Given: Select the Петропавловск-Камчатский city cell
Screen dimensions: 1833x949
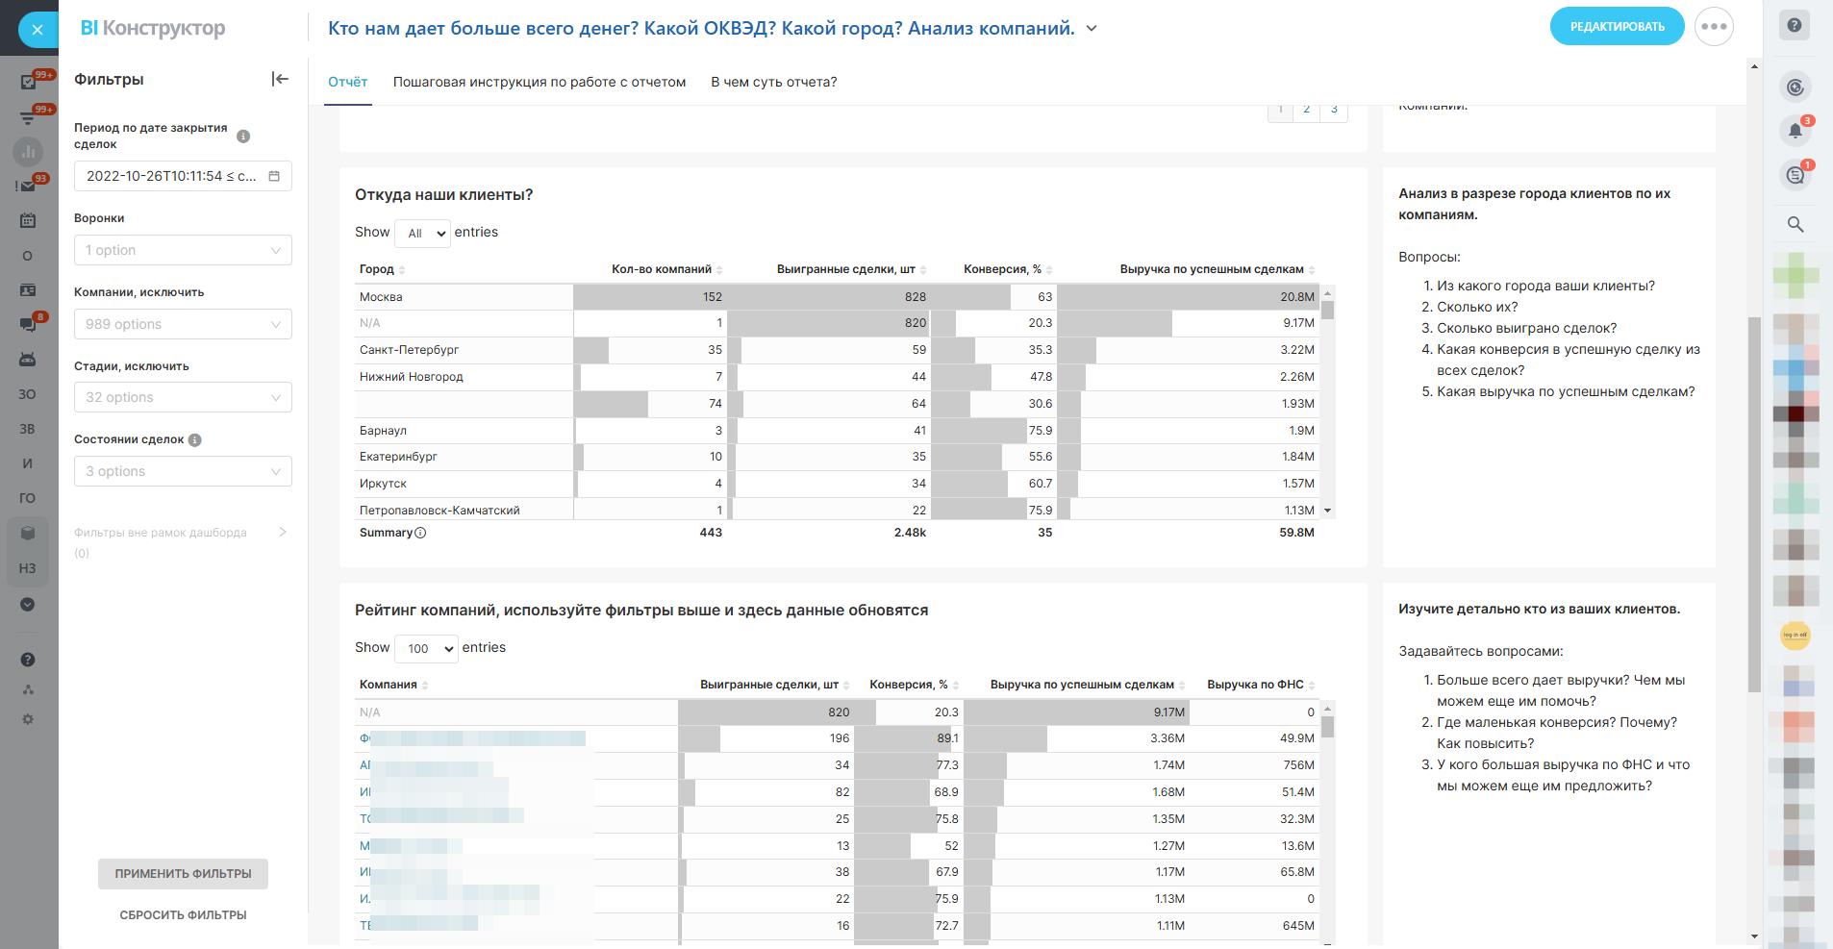Looking at the screenshot, I should coord(465,511).
